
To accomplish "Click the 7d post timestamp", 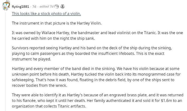I will tap(34, 7).
